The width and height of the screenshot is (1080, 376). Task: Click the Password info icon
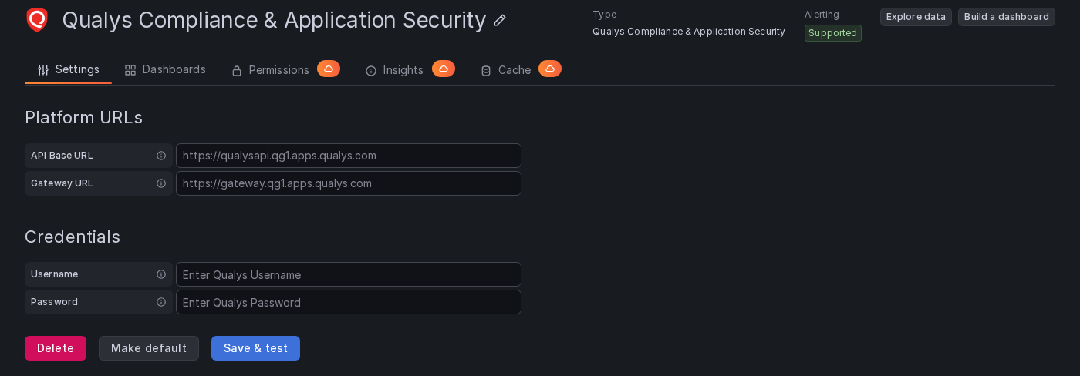[161, 302]
